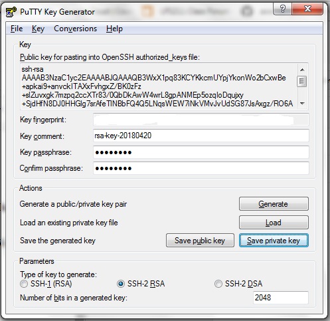Click Save public key
Viewport: 330px width, 321px height.
click(x=200, y=241)
